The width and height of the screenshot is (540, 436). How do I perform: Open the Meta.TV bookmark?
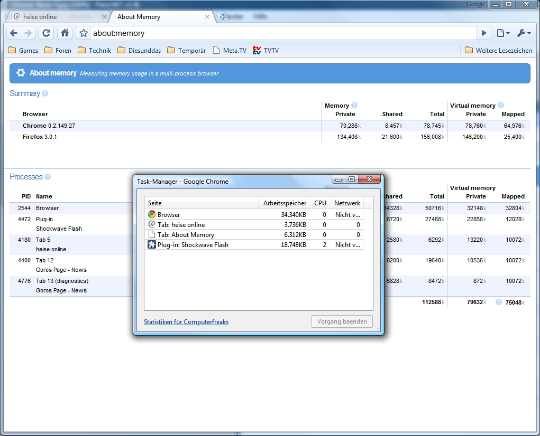pyautogui.click(x=230, y=51)
